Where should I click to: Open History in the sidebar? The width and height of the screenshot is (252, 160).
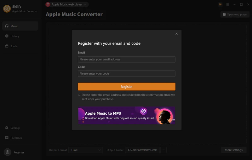pyautogui.click(x=20, y=36)
